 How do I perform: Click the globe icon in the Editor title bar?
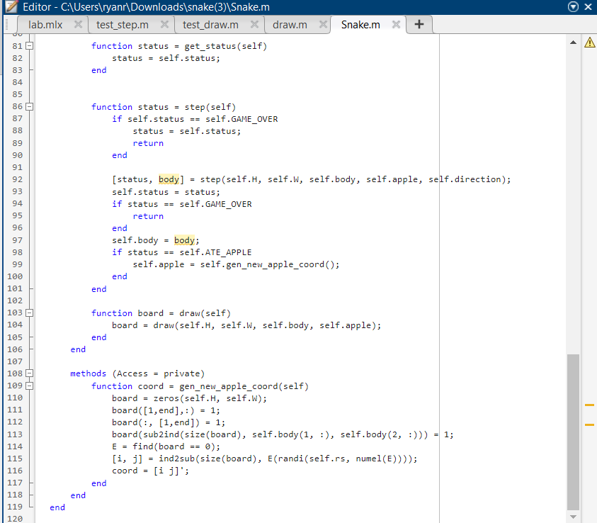[x=572, y=6]
